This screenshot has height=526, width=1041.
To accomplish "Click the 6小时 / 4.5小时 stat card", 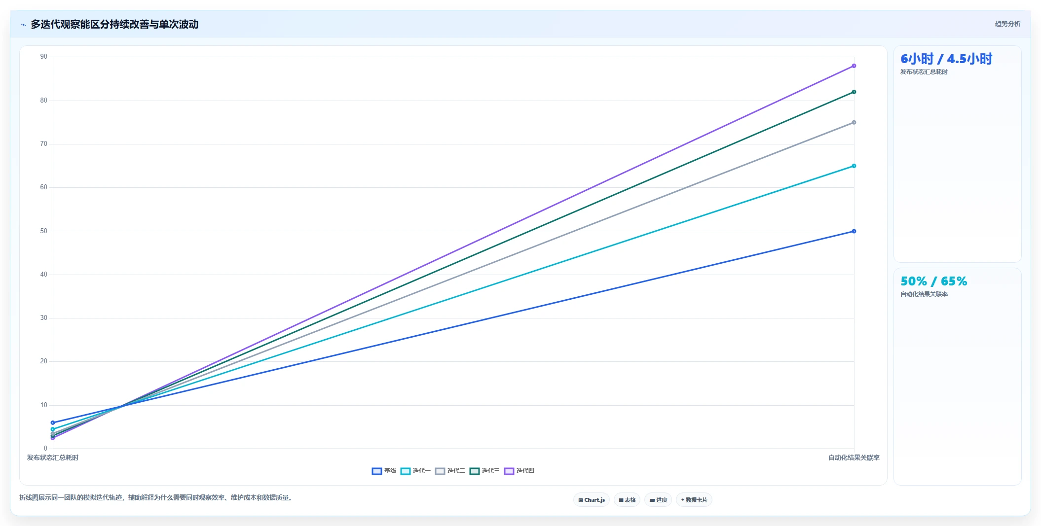I will [x=957, y=154].
